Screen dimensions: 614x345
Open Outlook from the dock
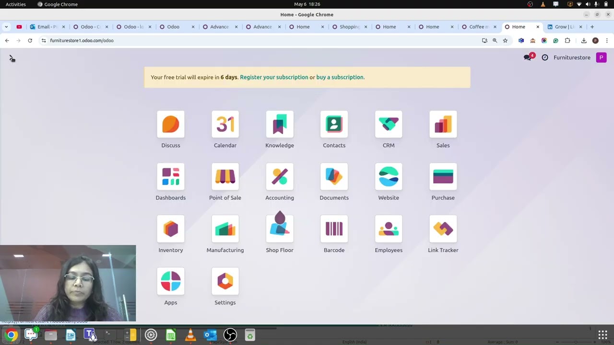tap(210, 335)
